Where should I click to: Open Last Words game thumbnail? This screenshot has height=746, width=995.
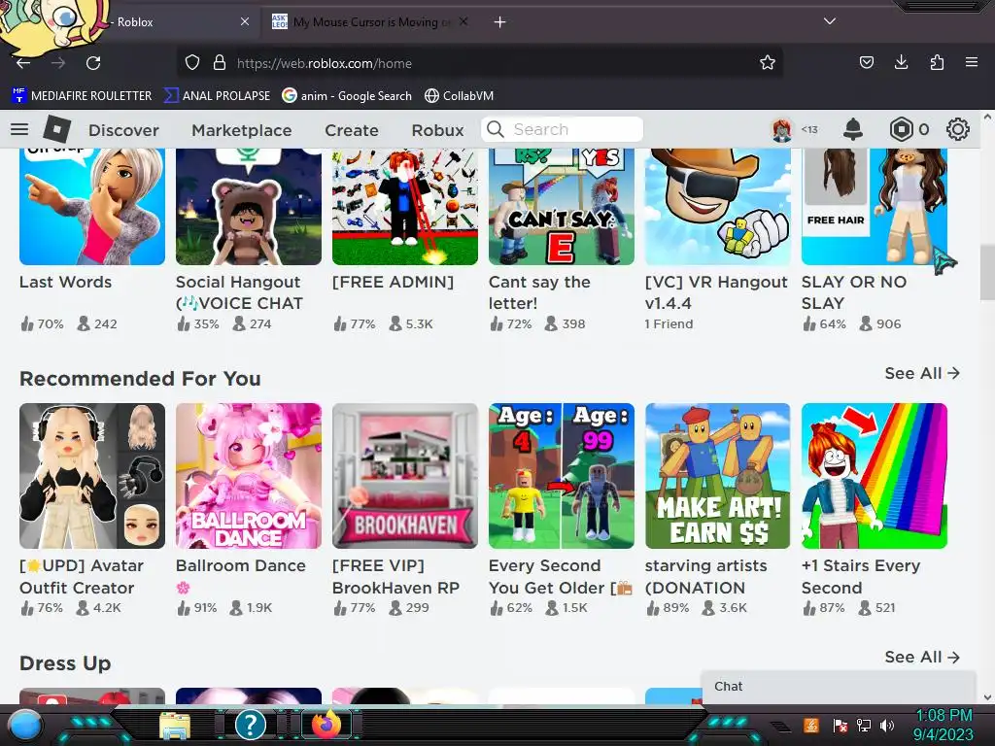click(x=92, y=207)
